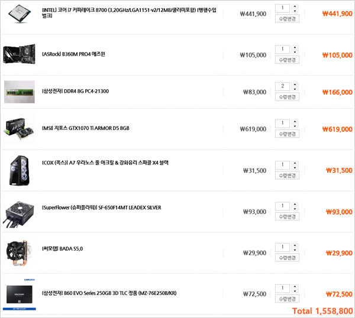The image size is (355, 318).
Task: Click 수량변경 button for DDR4 8G RAM
Action: 287,97
